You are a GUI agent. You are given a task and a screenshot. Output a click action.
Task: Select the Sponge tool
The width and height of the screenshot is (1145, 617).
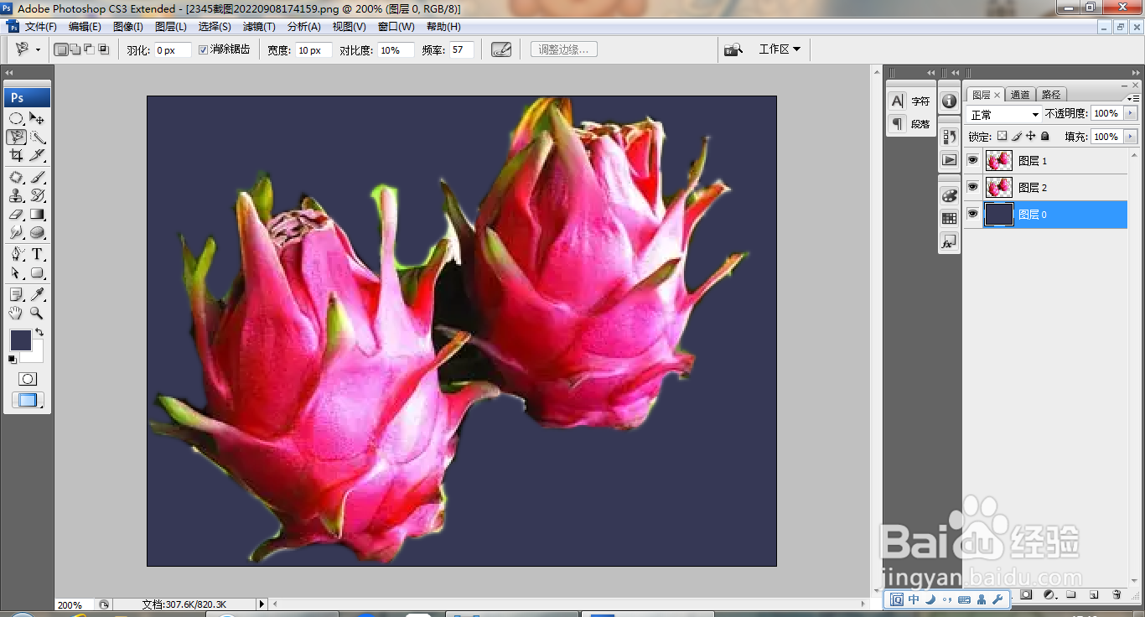click(38, 232)
